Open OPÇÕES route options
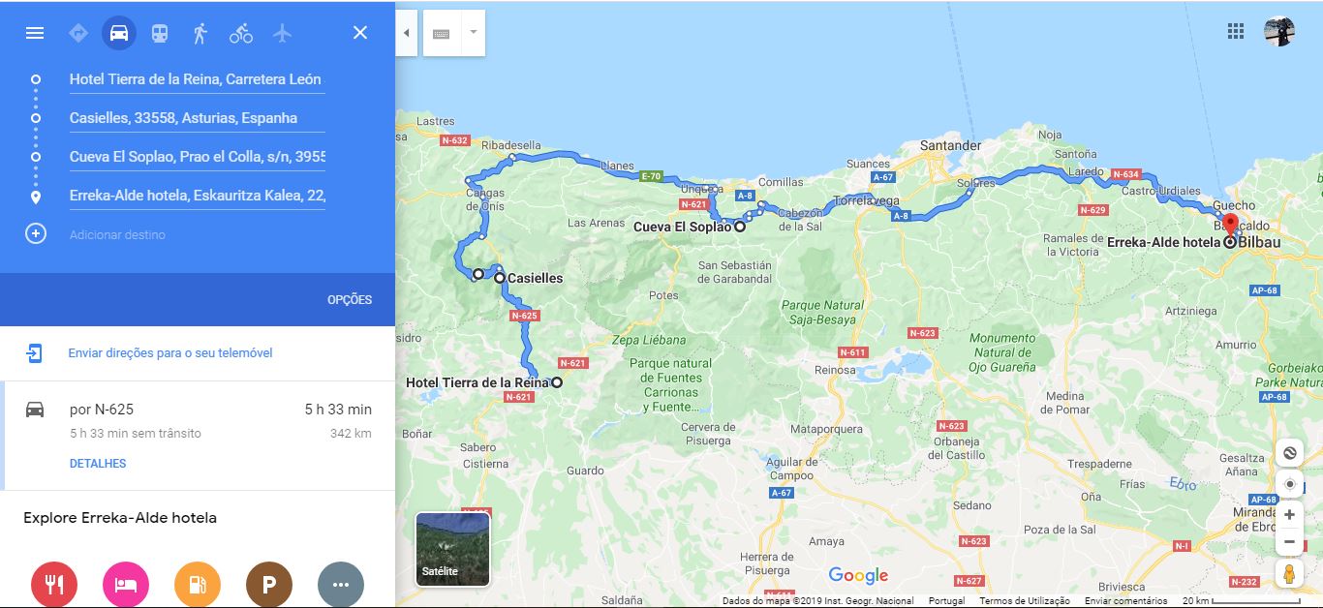Screen dimensions: 1323x608 pyautogui.click(x=350, y=300)
